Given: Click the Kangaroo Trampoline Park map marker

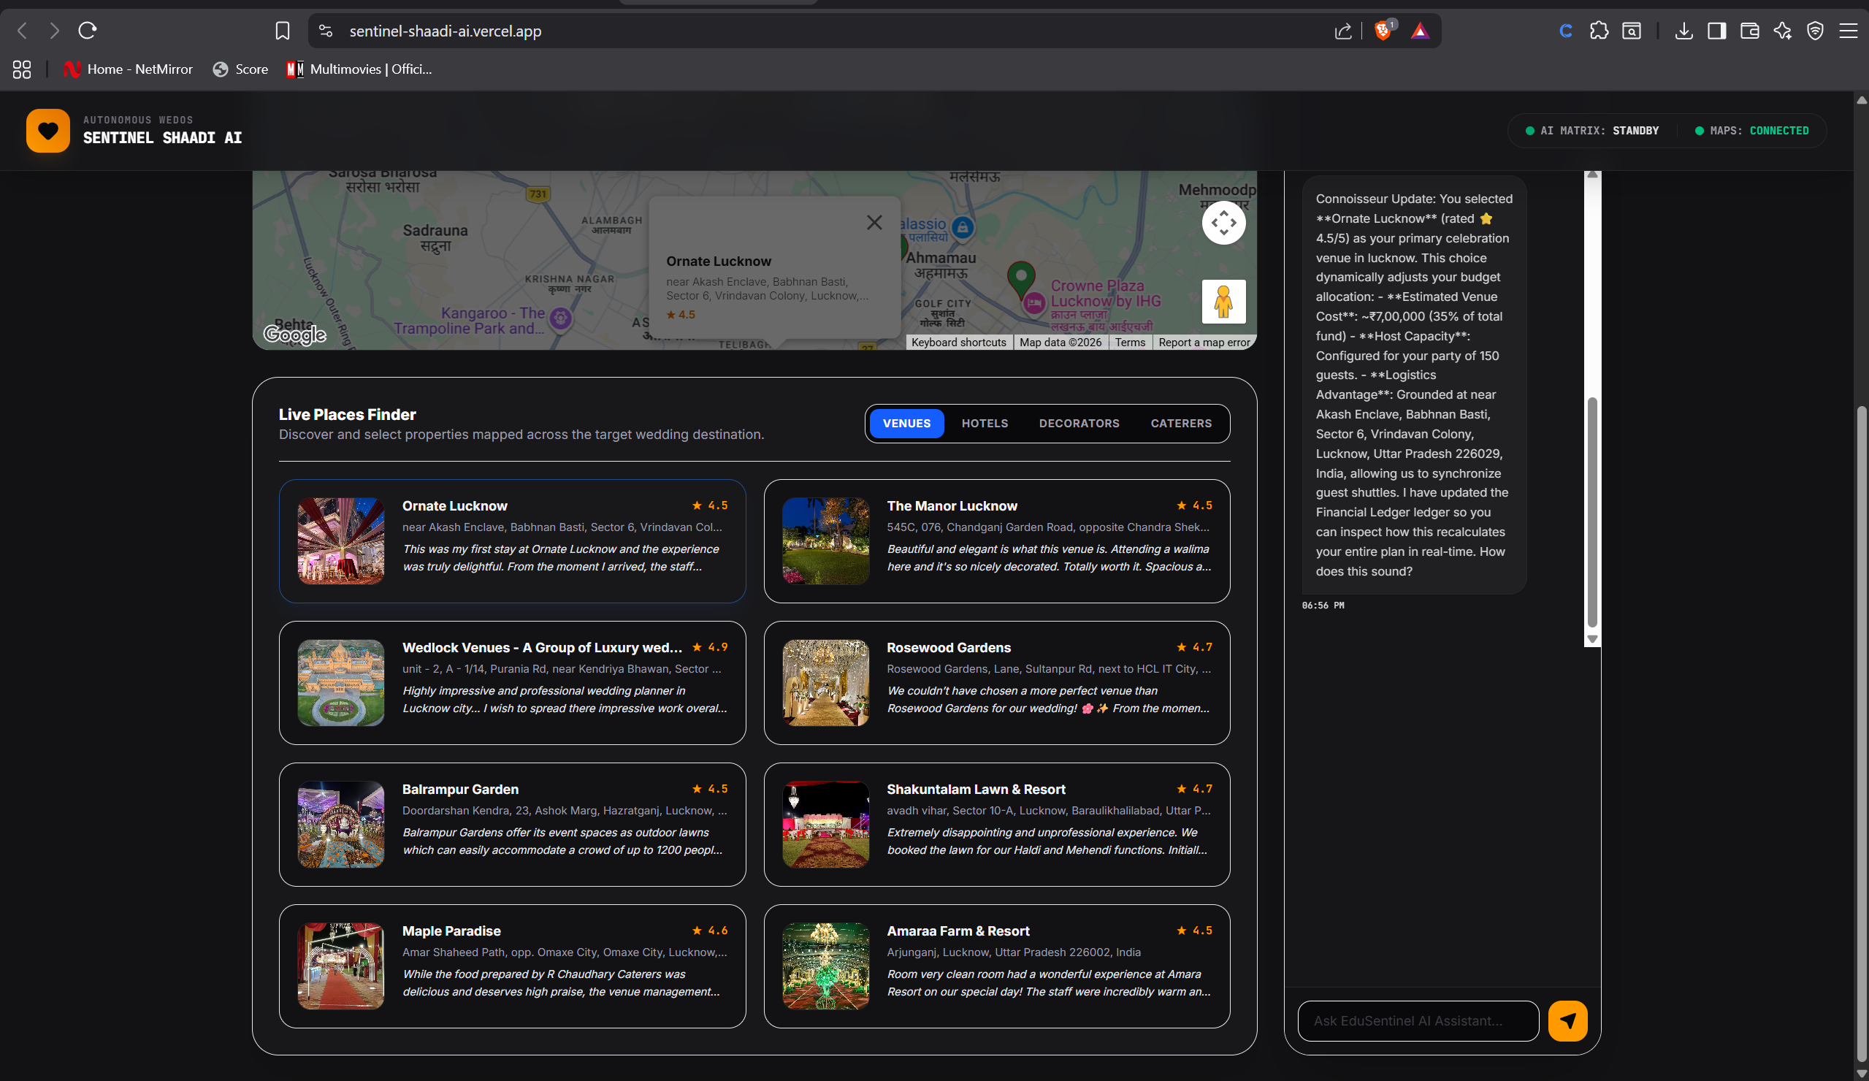Looking at the screenshot, I should 561,318.
